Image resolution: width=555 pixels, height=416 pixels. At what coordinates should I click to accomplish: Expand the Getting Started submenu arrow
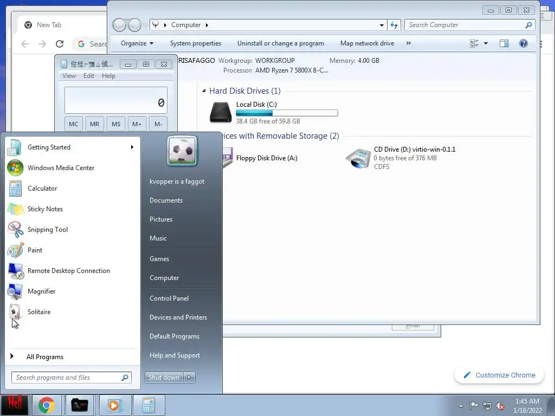click(x=132, y=147)
